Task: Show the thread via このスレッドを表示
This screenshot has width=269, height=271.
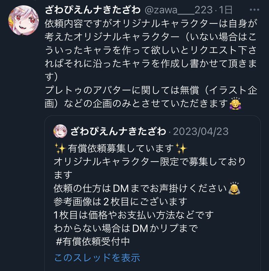Action: 97,257
